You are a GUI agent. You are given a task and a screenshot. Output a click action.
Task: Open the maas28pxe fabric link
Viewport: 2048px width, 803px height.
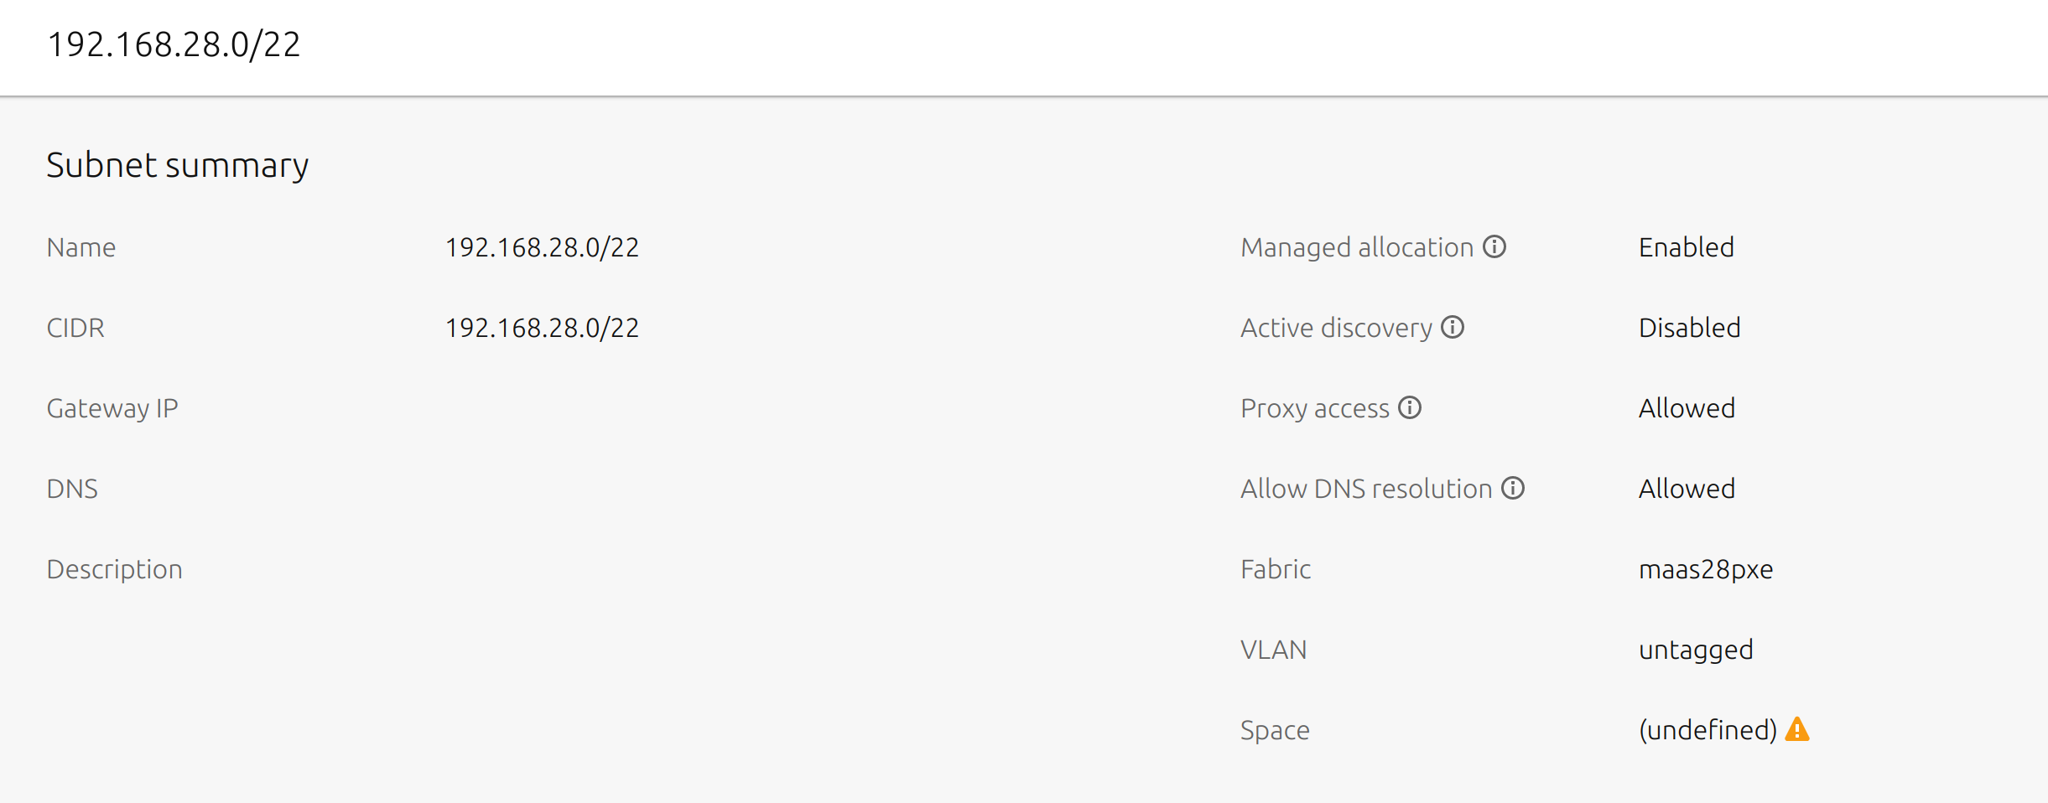coord(1706,569)
